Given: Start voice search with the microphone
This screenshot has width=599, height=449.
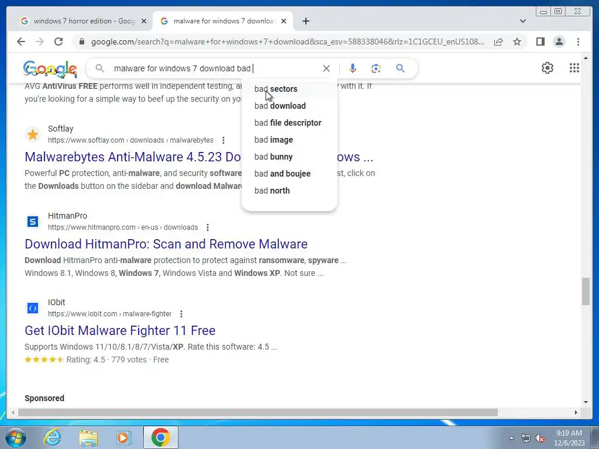Looking at the screenshot, I should pyautogui.click(x=353, y=68).
